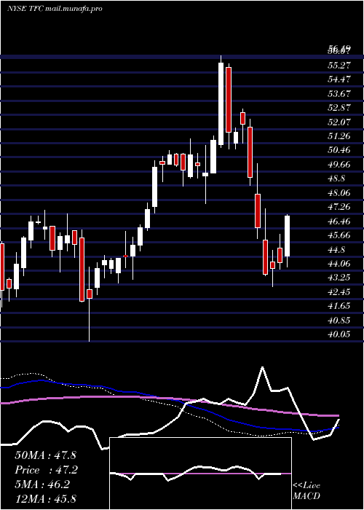
Task: Click the Live MACD label
Action: point(306,490)
